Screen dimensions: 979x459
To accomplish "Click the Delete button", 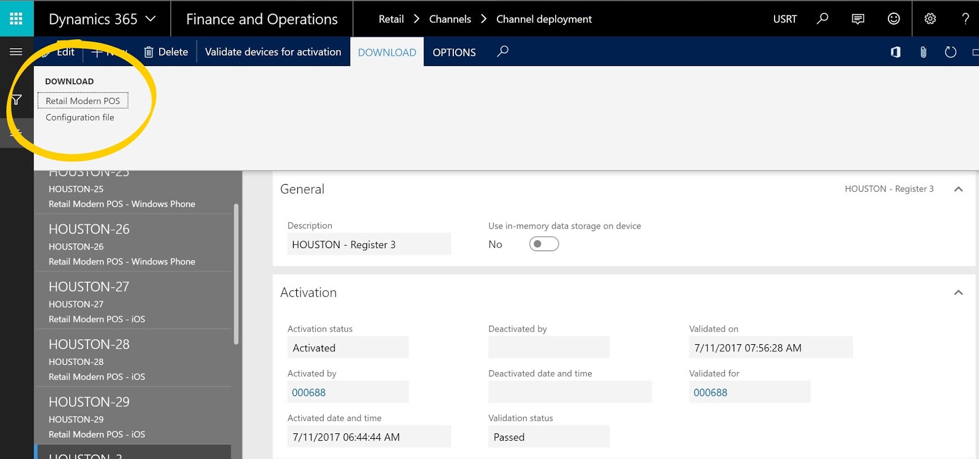I will (166, 52).
